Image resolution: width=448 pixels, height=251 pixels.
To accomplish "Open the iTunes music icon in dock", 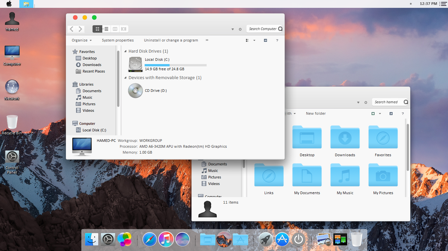I will (x=166, y=240).
